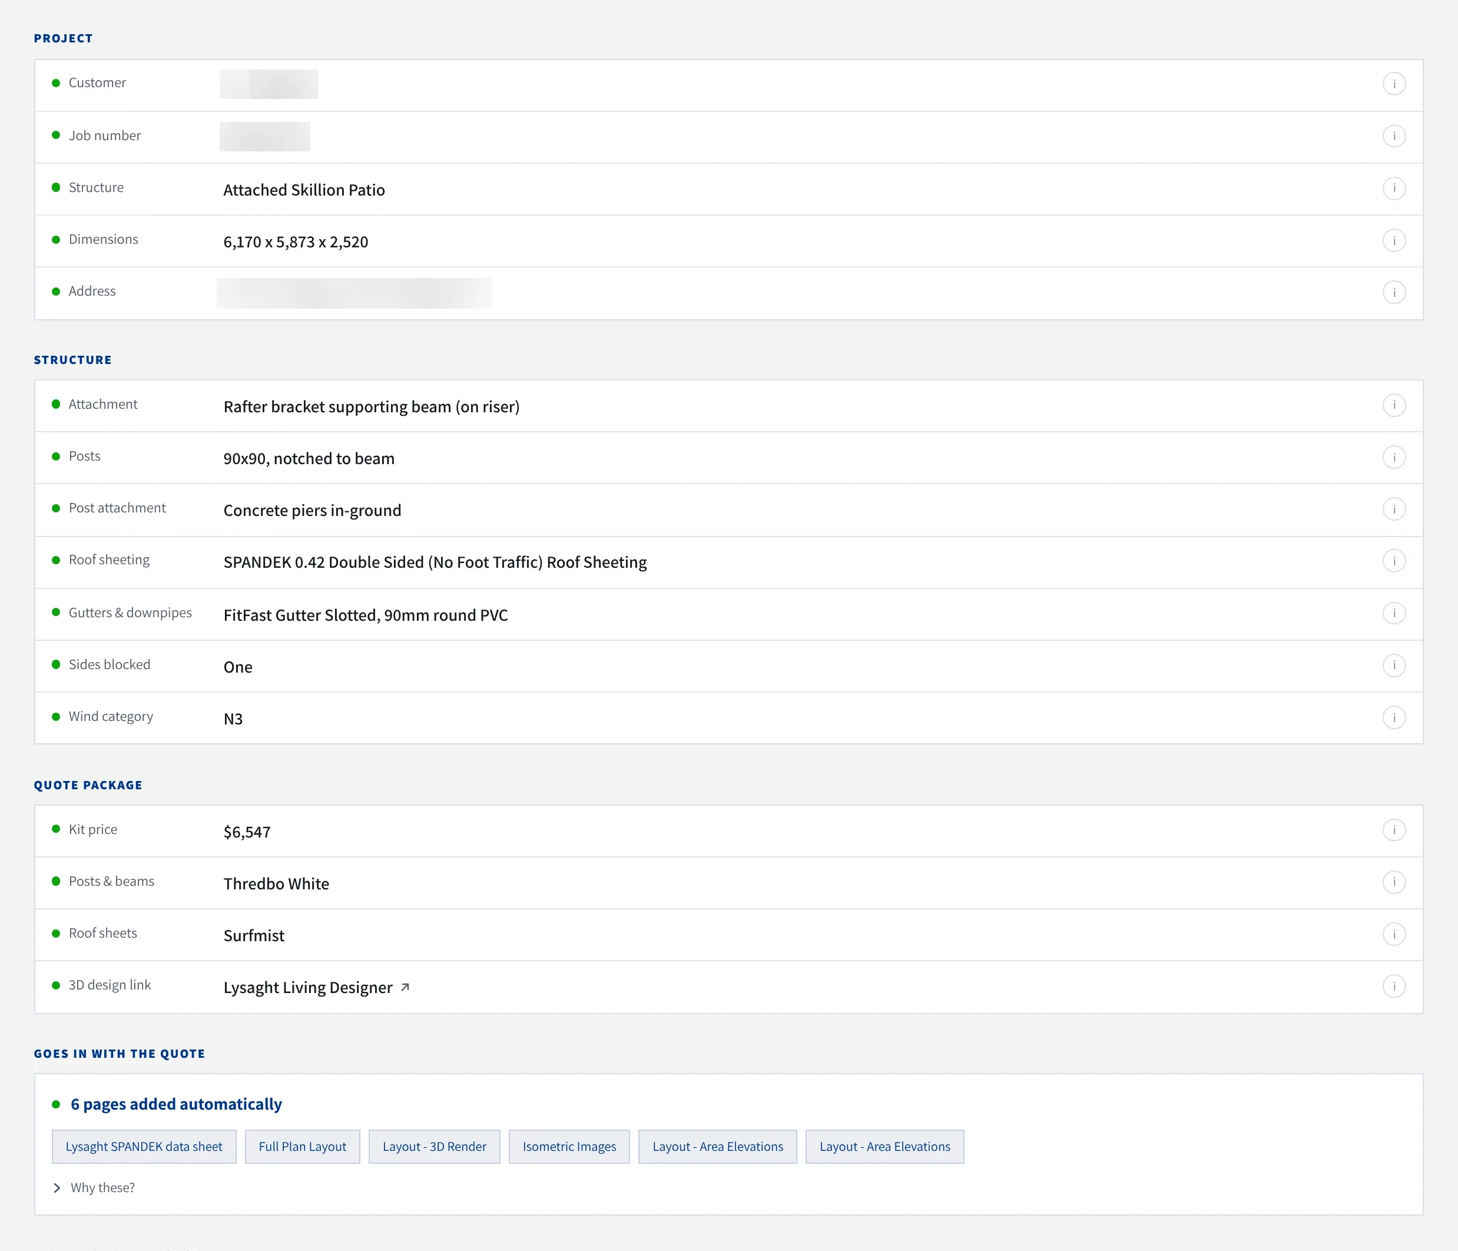Click Rafter bracket supporting beam text
1458x1251 pixels.
coord(372,407)
